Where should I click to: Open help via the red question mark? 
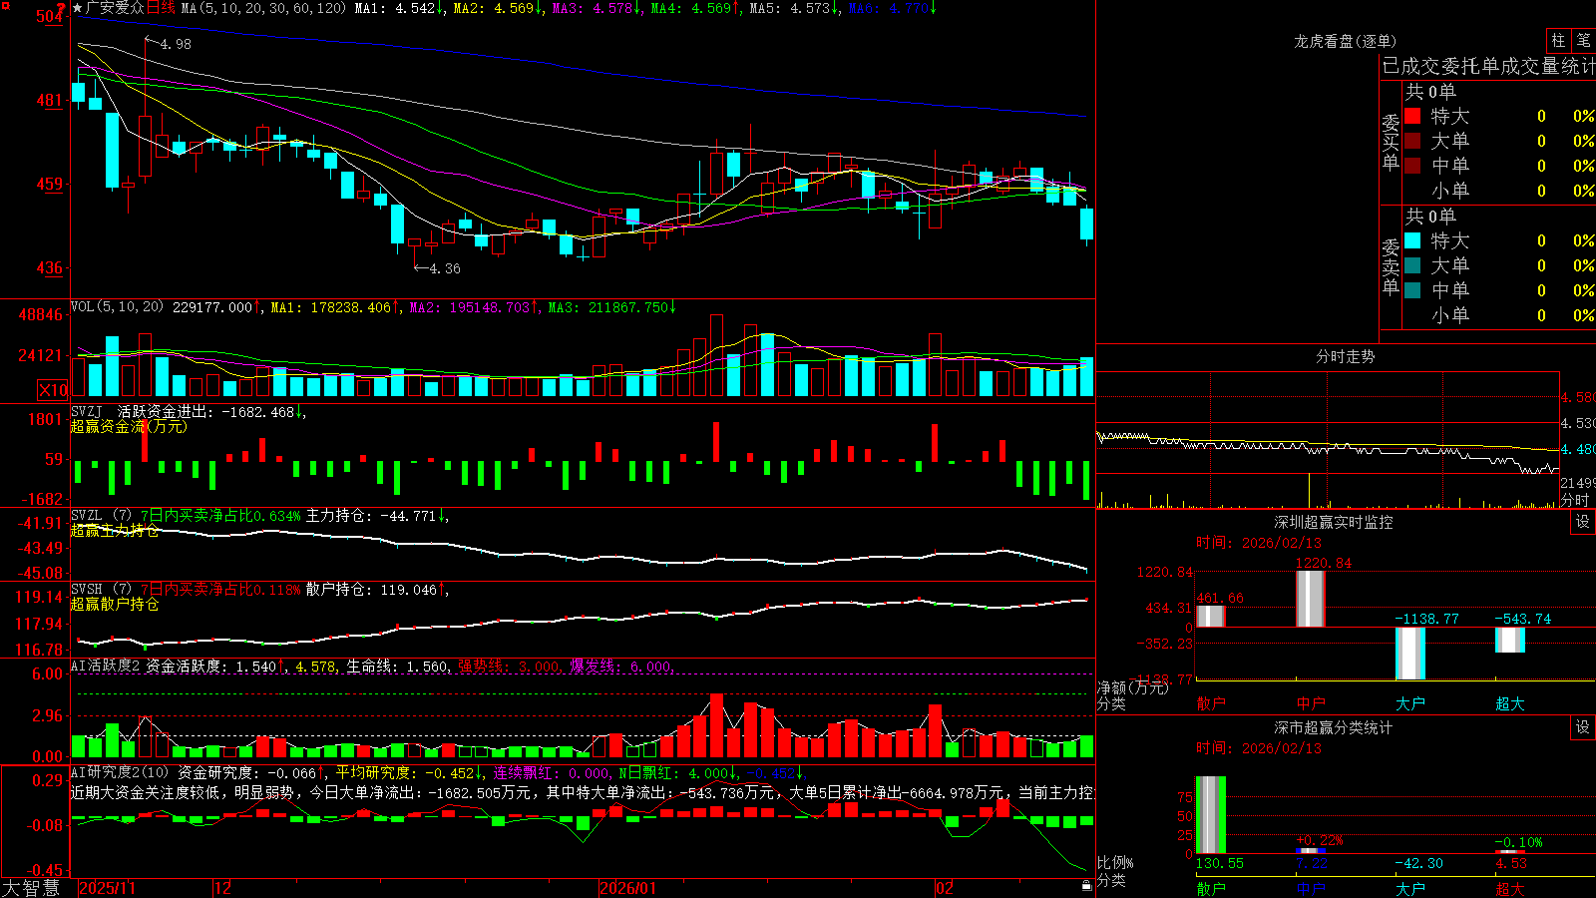point(61,7)
